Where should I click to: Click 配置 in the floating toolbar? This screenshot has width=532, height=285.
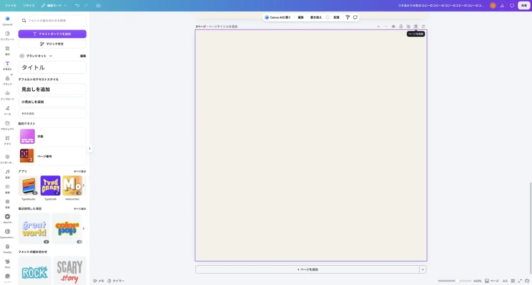pyautogui.click(x=336, y=17)
